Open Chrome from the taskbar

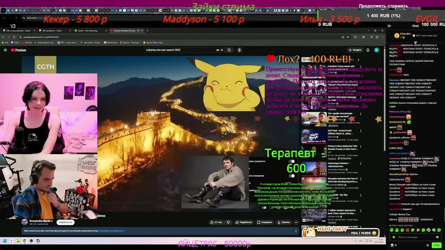point(25,241)
